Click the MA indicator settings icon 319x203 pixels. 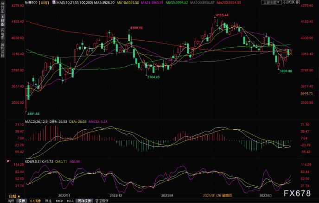click(x=54, y=2)
